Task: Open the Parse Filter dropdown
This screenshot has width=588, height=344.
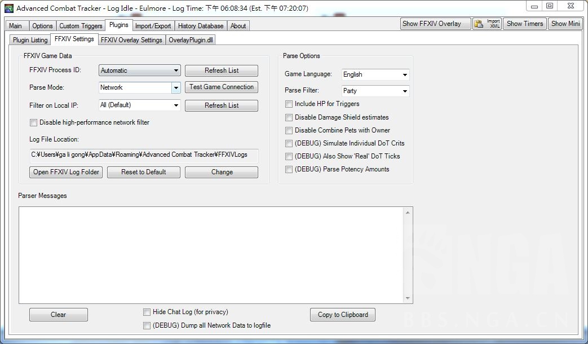Action: pos(375,91)
